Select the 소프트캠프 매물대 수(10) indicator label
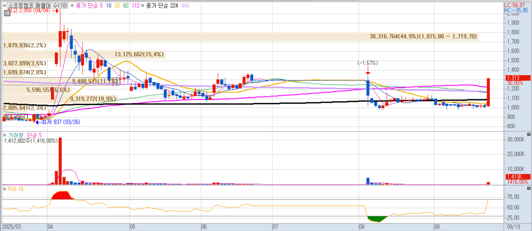 point(37,5)
